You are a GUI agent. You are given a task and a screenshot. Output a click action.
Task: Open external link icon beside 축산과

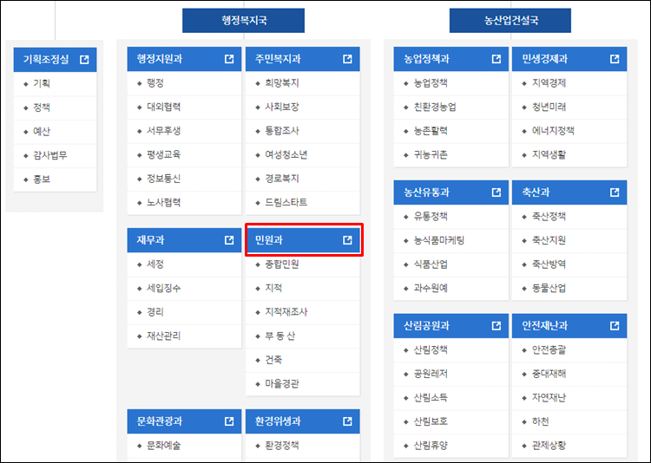[615, 192]
